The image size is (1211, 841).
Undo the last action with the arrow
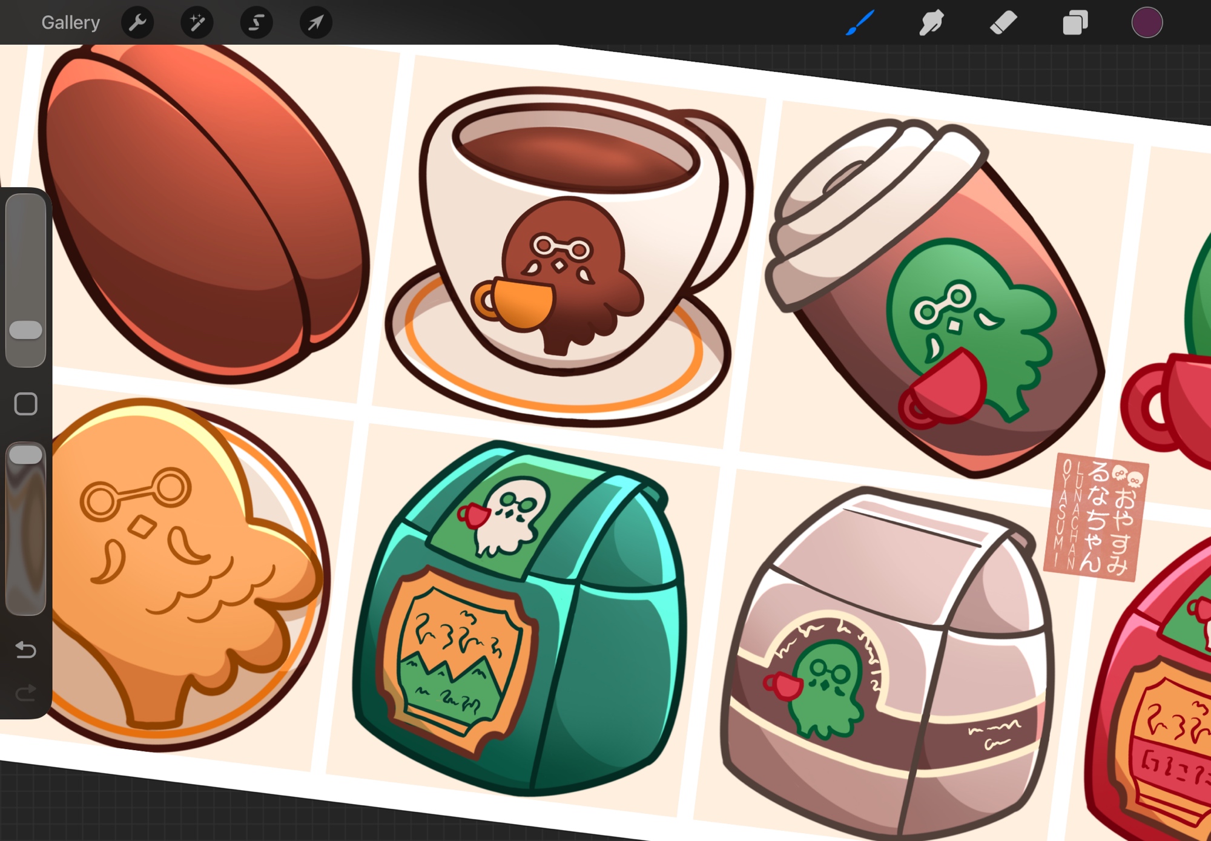[26, 650]
